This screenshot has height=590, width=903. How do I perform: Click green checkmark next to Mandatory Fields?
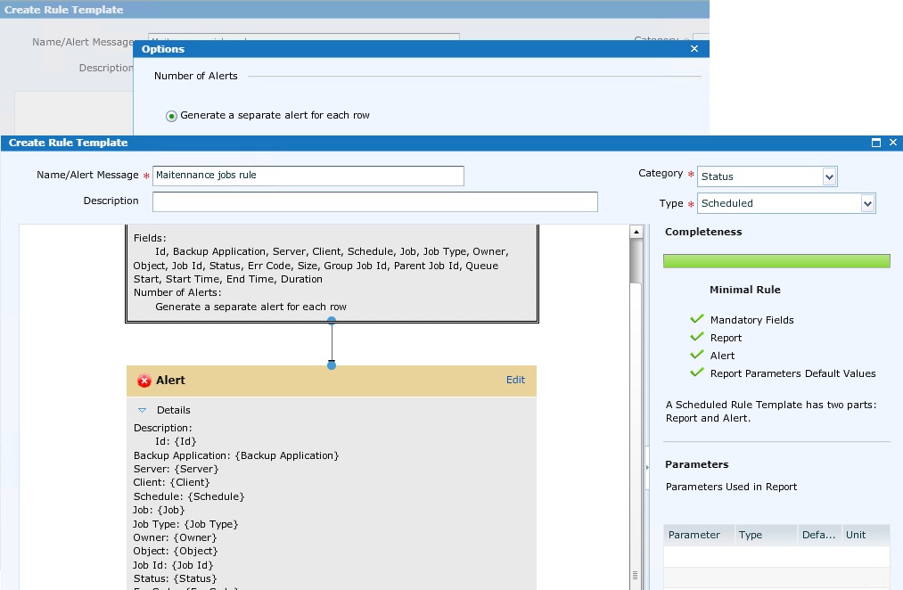tap(696, 319)
